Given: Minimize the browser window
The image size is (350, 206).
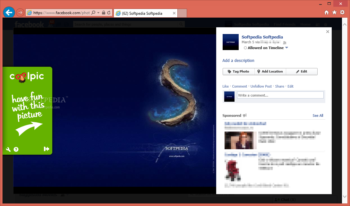Looking at the screenshot, I should pos(320,4).
